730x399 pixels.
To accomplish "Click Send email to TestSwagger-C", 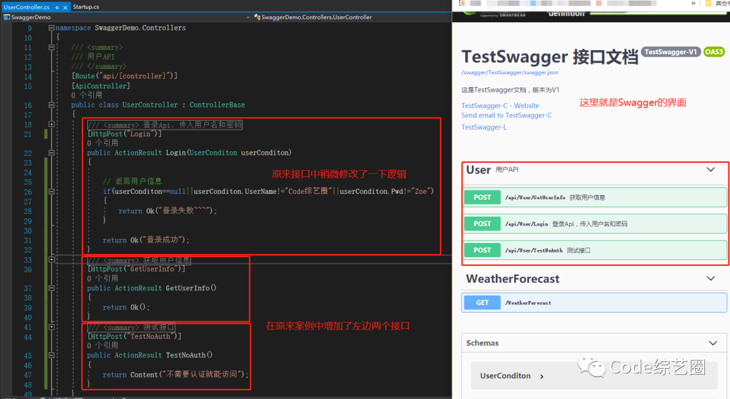I will pos(506,115).
